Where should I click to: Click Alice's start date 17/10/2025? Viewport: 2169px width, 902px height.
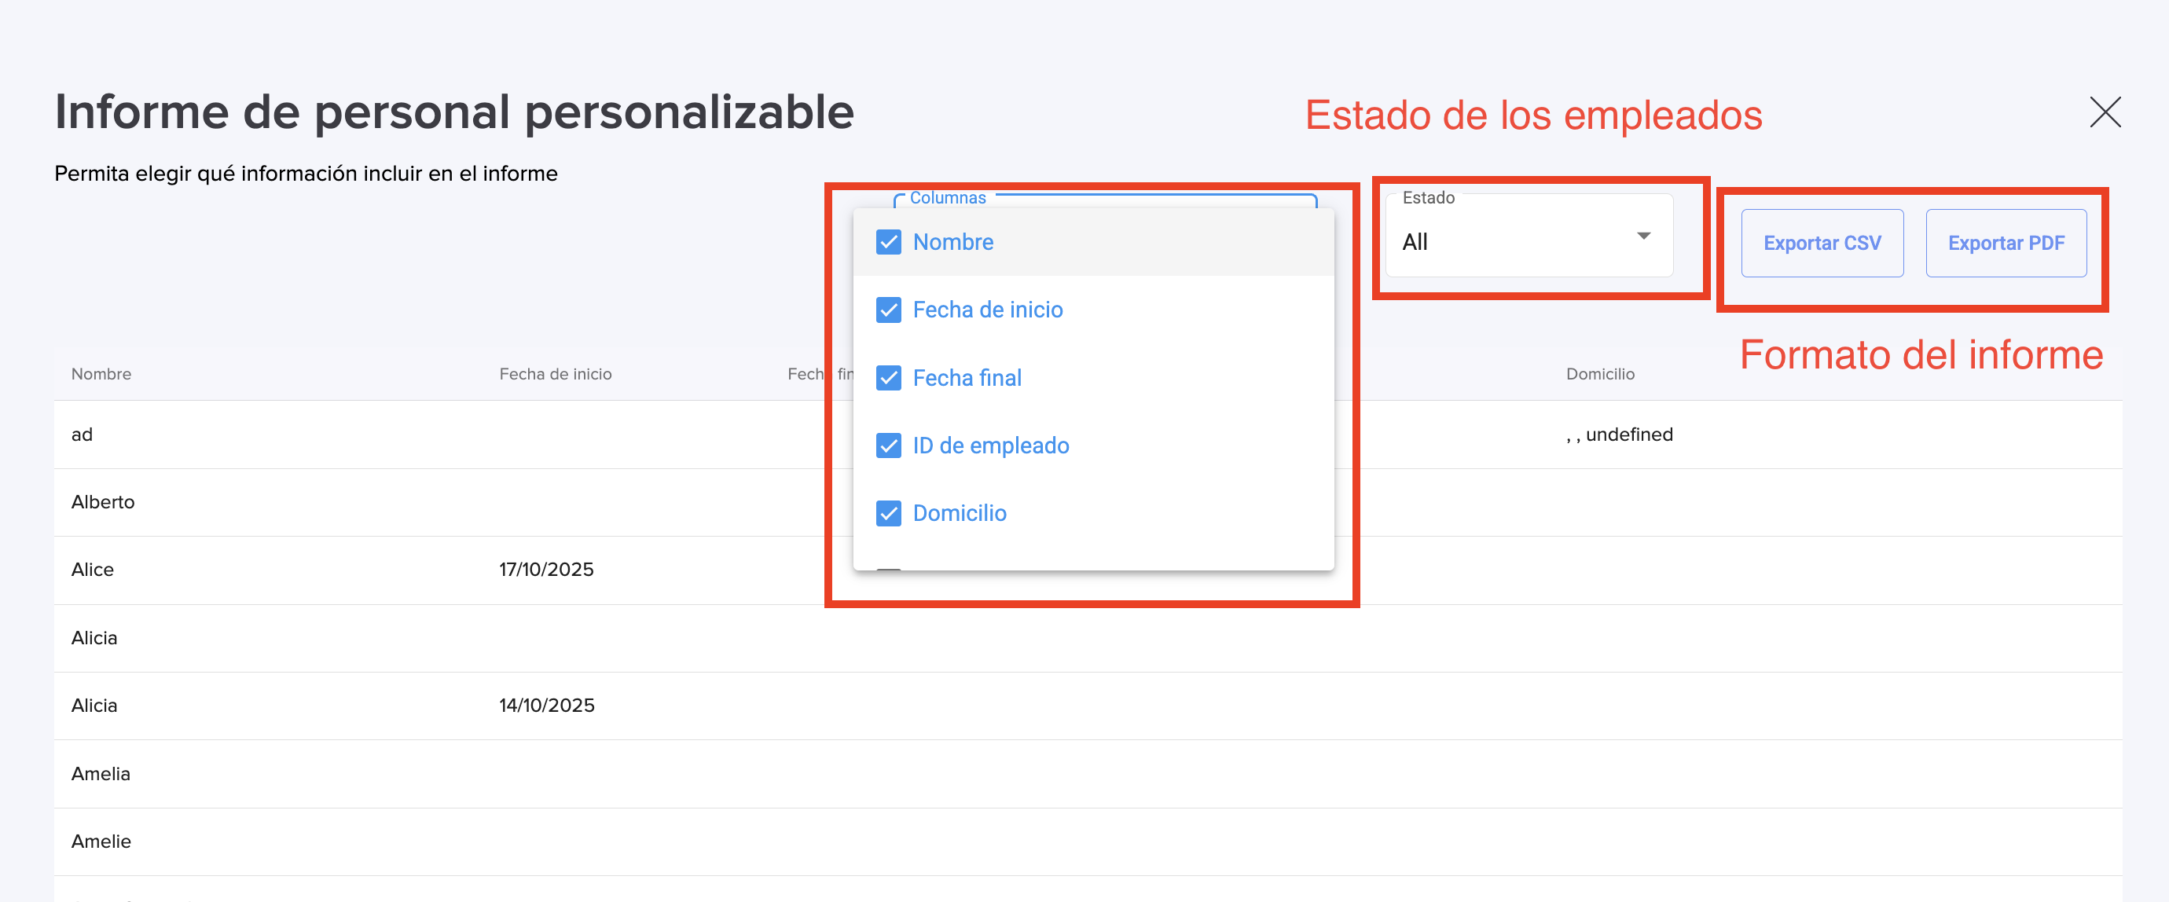pos(545,570)
